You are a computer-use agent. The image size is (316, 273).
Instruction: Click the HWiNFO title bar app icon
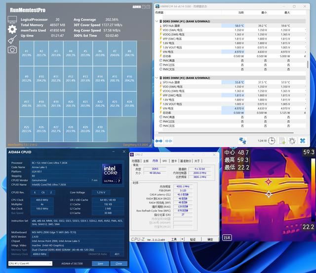[x=157, y=6]
